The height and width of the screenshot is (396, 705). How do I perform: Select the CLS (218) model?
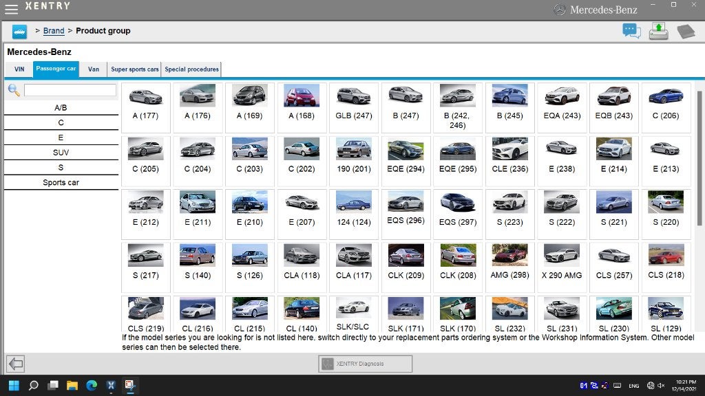pyautogui.click(x=666, y=267)
